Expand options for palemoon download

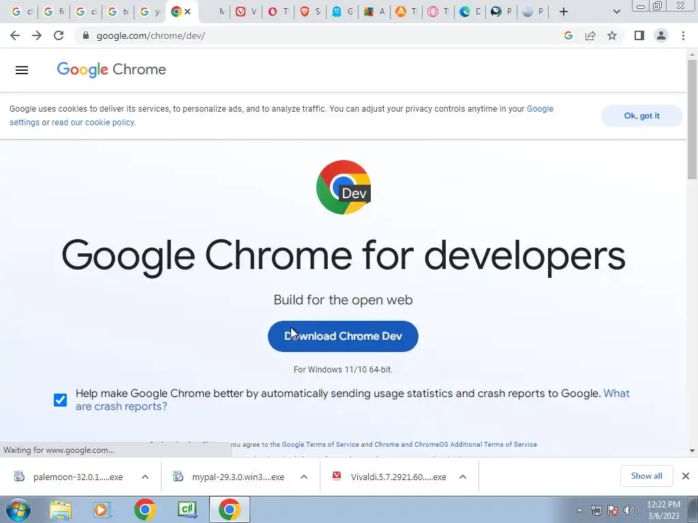click(145, 477)
